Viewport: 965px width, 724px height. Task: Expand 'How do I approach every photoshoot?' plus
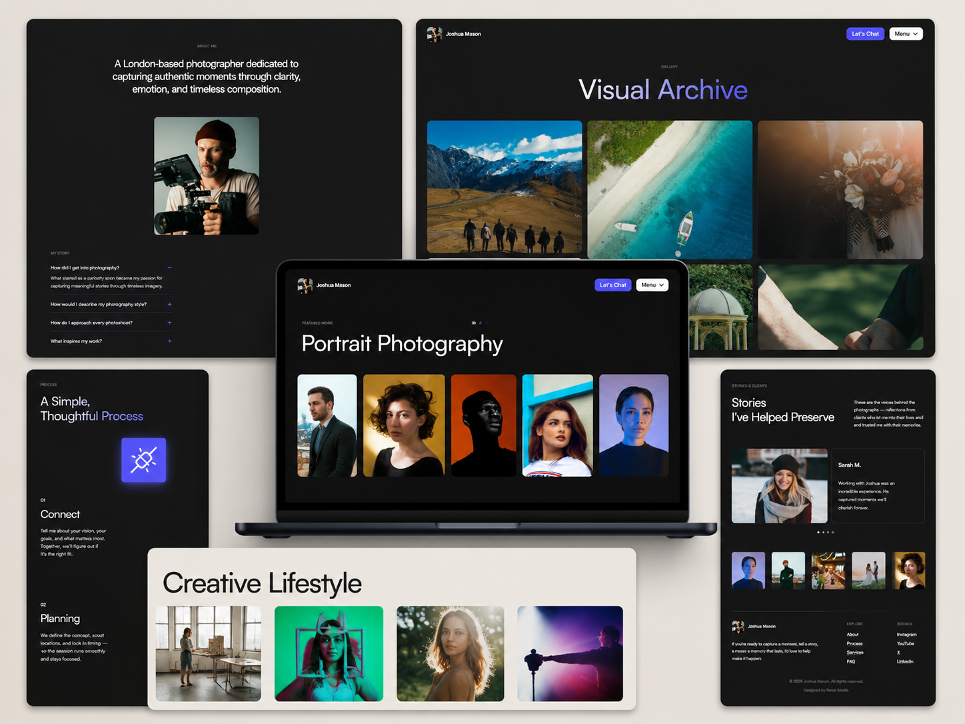pos(169,323)
